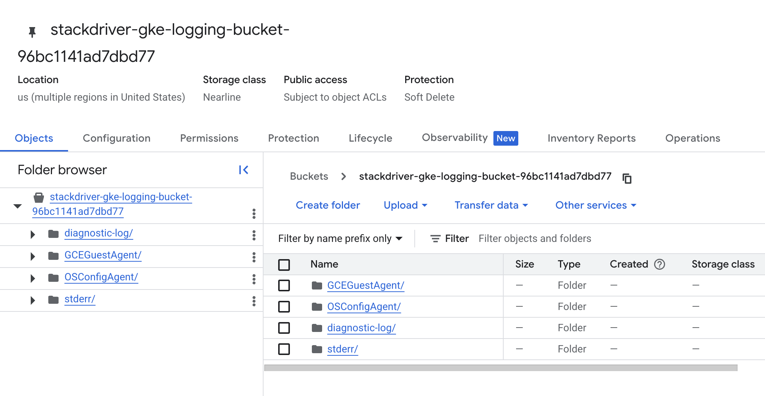Open GCEGuestAgent/ link in objects table

click(366, 285)
